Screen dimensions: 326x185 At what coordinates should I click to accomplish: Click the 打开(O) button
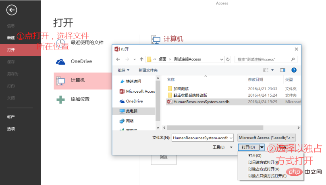point(249,147)
